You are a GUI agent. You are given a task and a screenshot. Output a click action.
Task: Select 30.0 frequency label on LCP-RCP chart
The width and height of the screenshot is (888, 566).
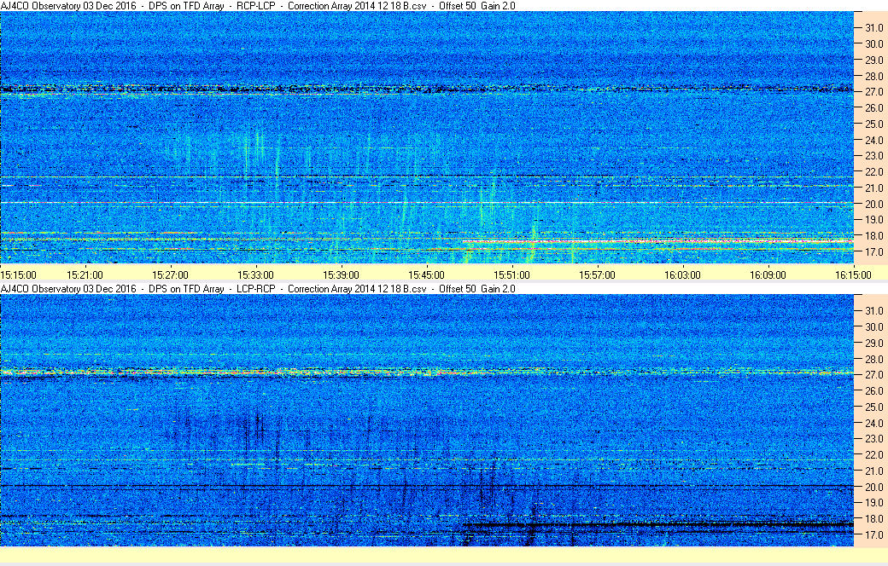873,326
